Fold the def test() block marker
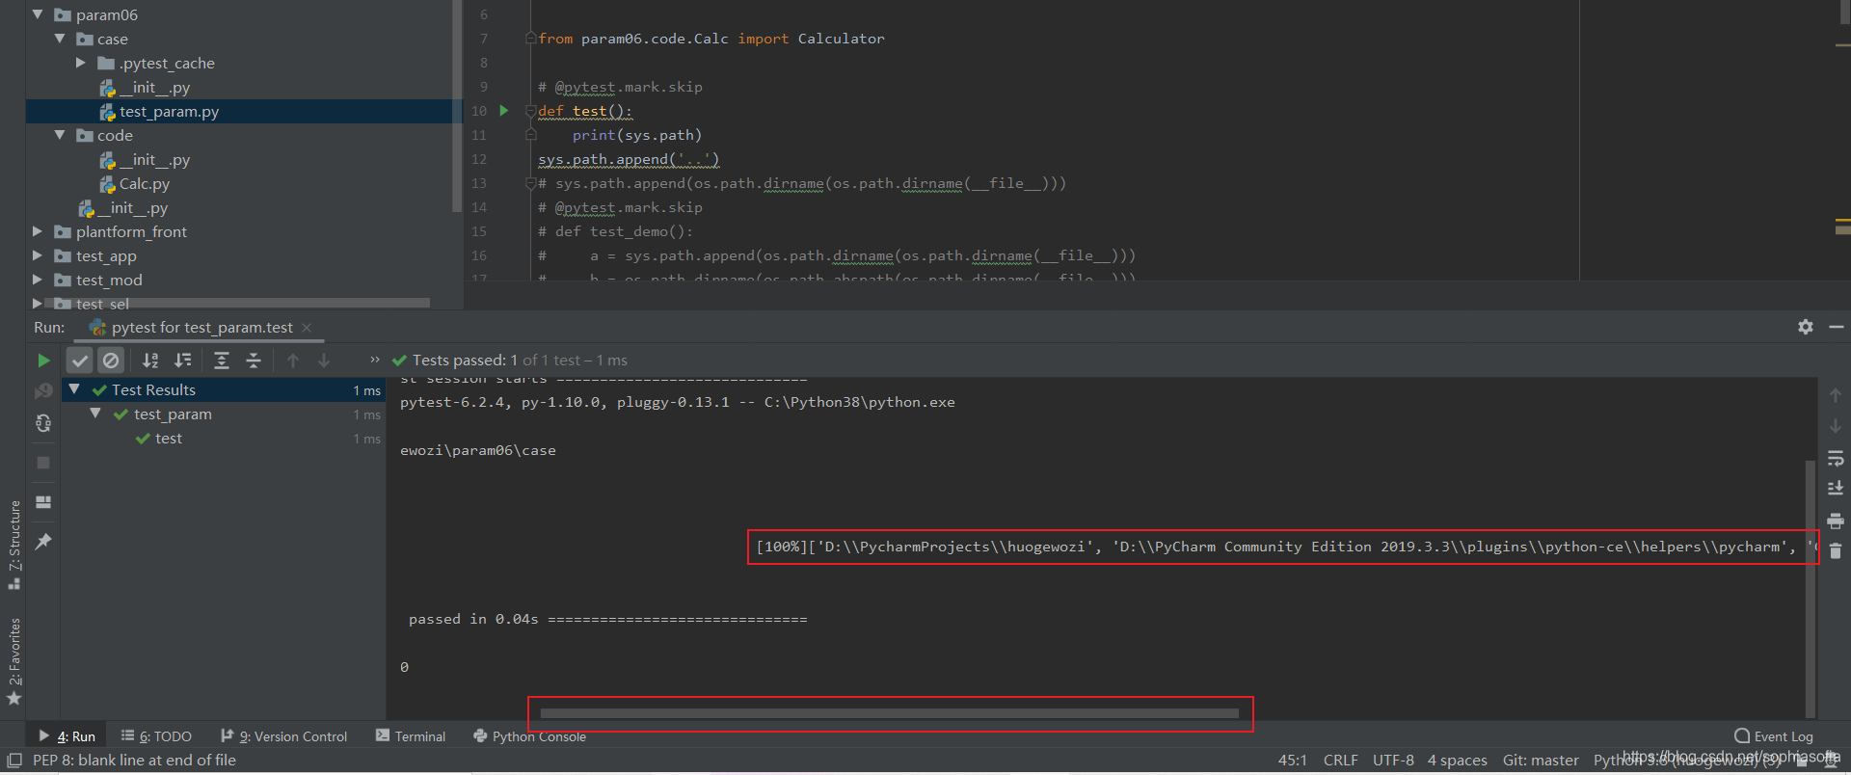 (x=530, y=111)
